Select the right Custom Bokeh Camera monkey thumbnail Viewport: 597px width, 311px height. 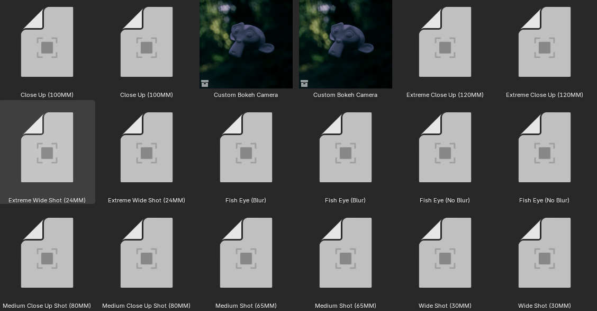pyautogui.click(x=345, y=44)
